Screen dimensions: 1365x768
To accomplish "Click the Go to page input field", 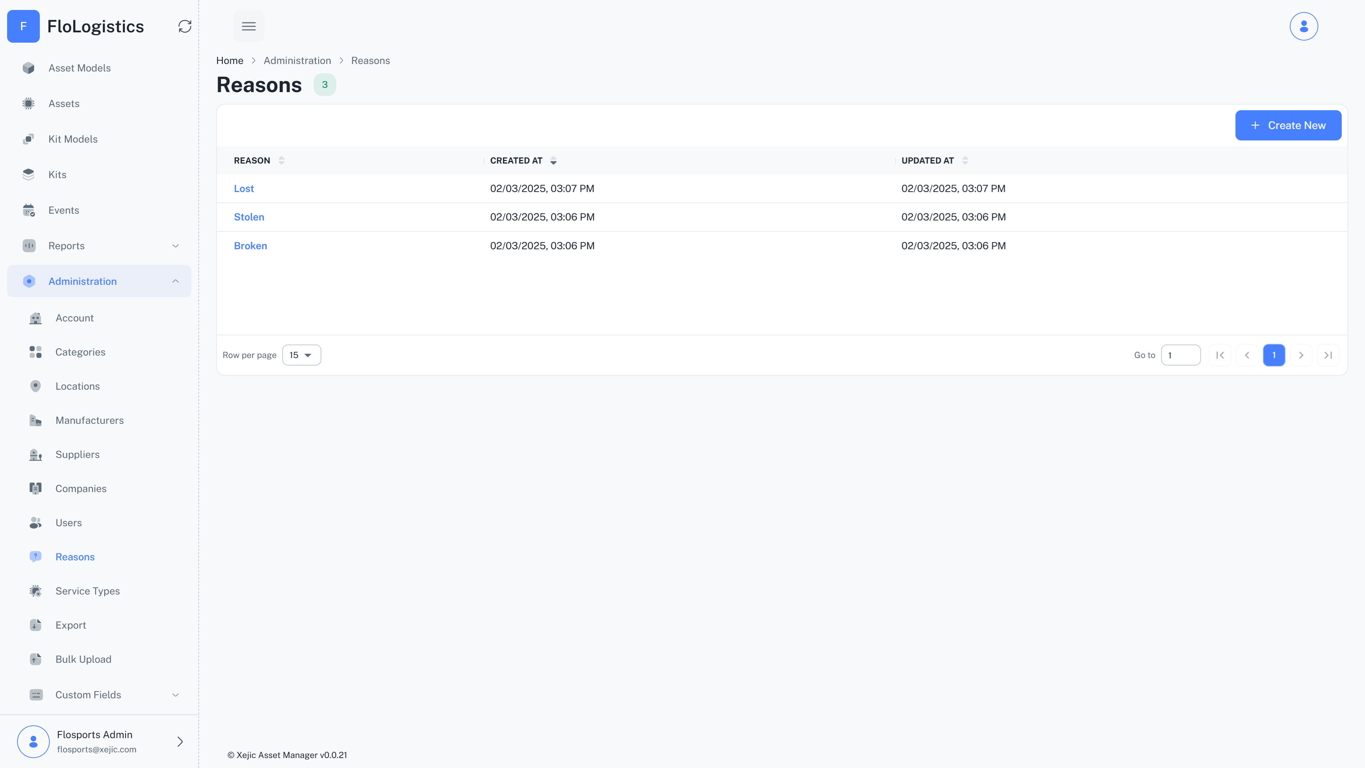I will tap(1181, 355).
